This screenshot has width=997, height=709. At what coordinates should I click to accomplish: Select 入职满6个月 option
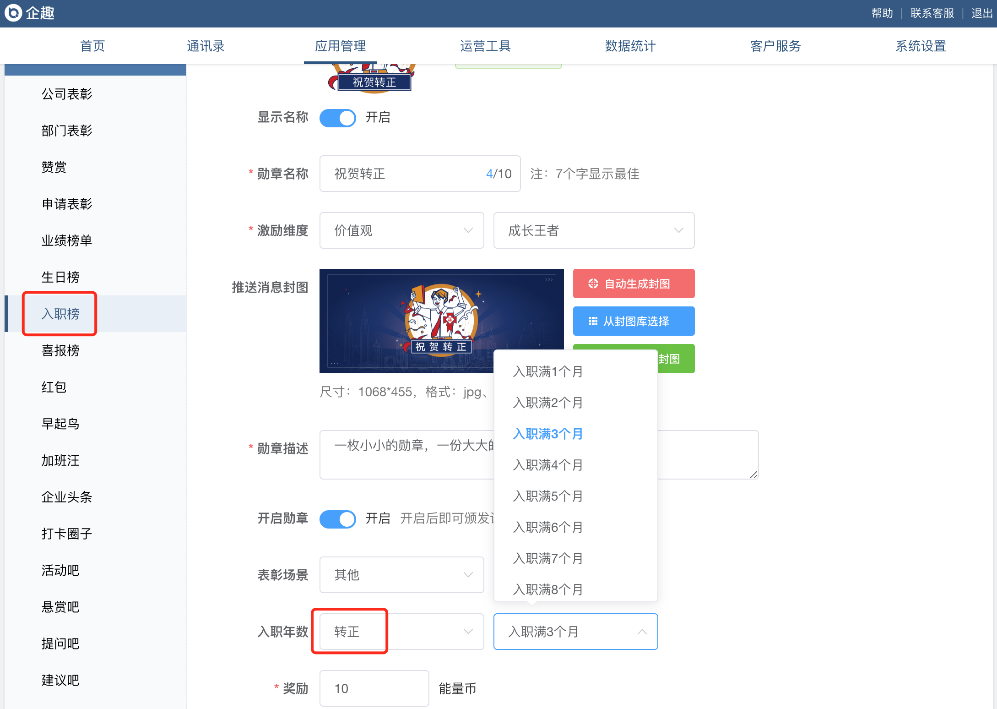pyautogui.click(x=575, y=527)
